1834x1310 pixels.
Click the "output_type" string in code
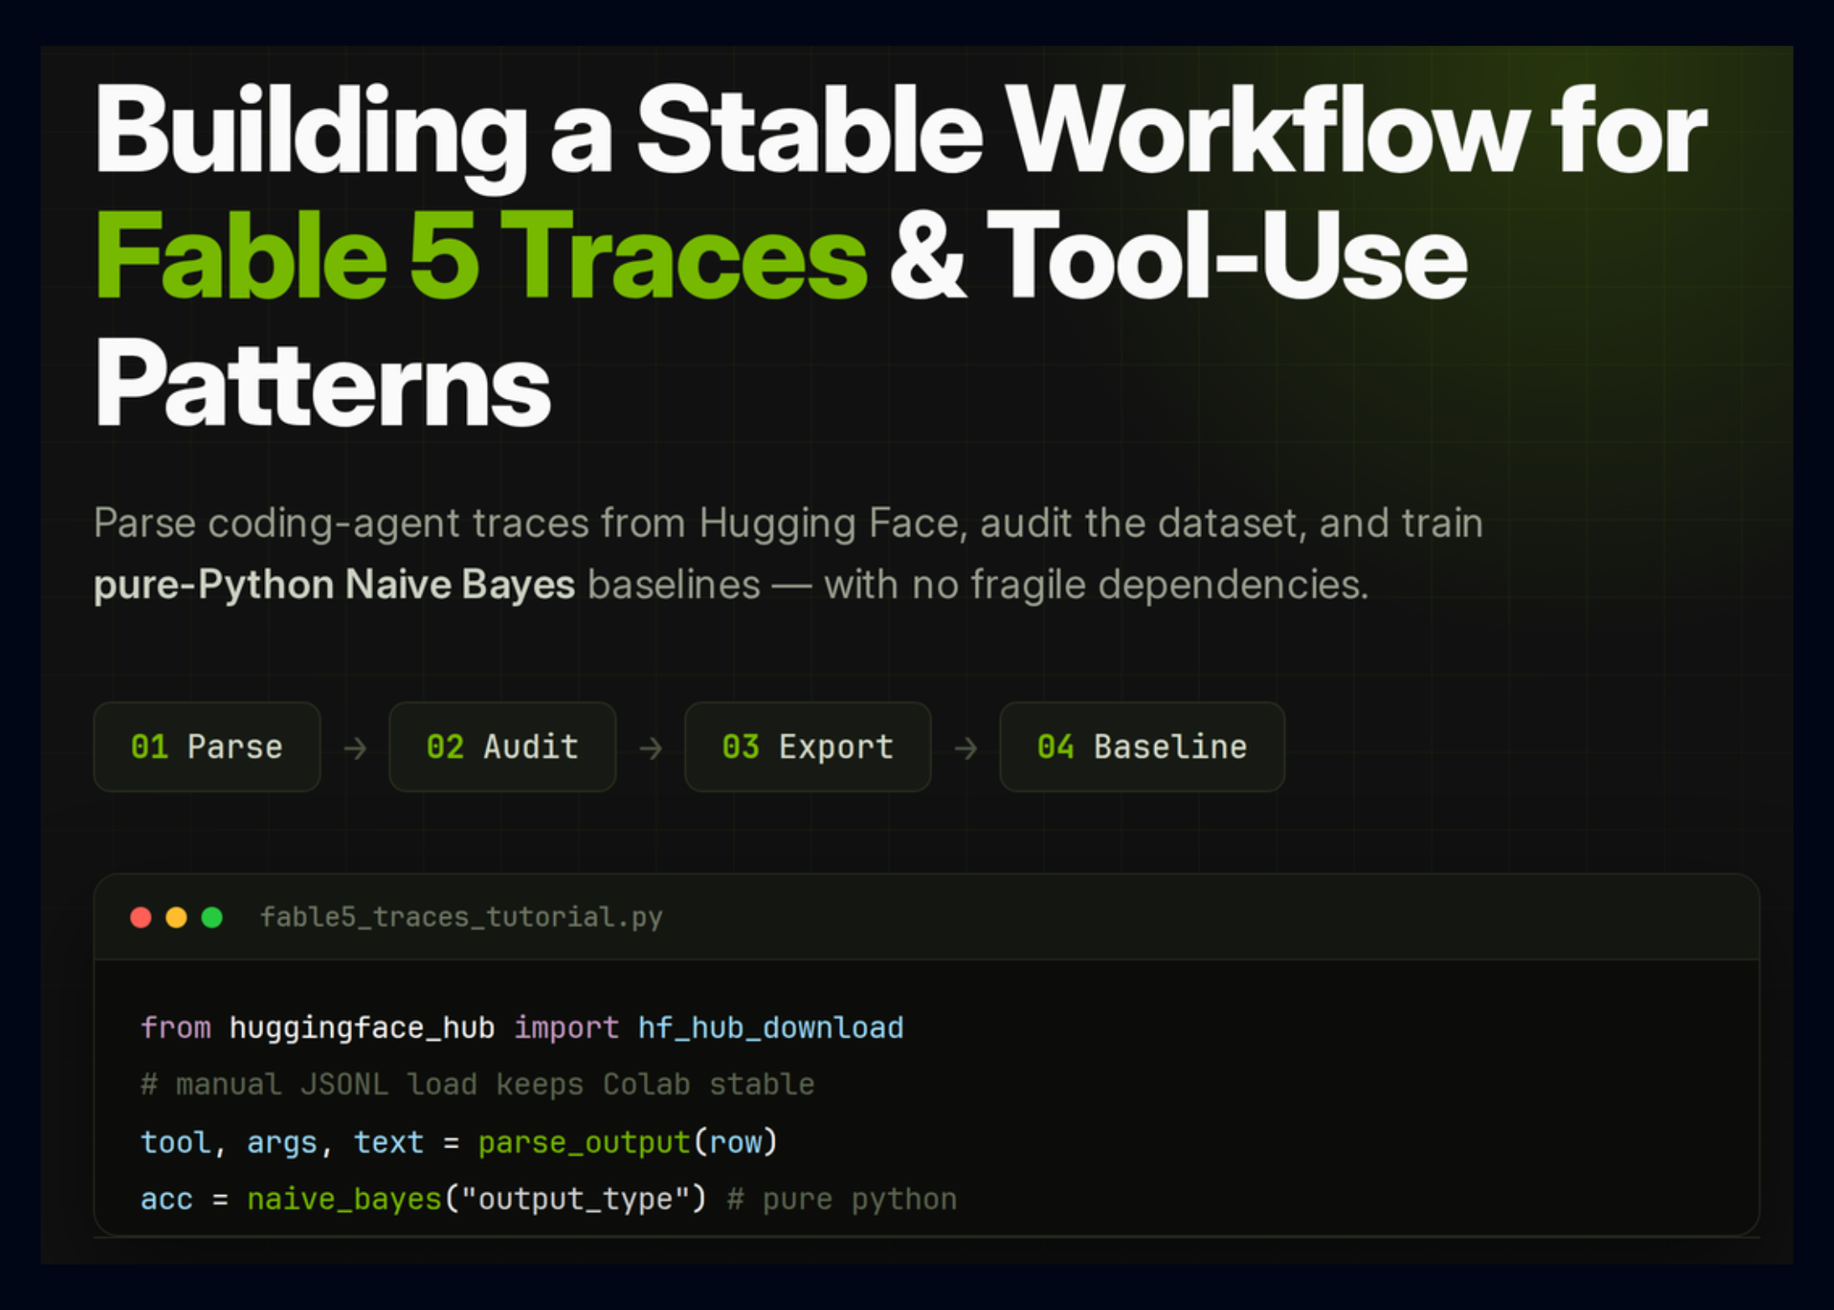(x=574, y=1199)
